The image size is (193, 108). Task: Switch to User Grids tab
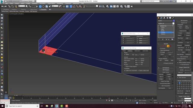pyautogui.click(x=145, y=51)
